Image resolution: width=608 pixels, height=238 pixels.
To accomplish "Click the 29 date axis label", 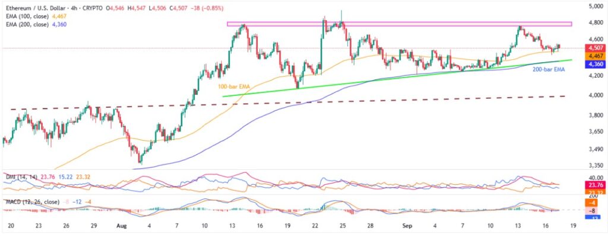I will pos(93,225).
